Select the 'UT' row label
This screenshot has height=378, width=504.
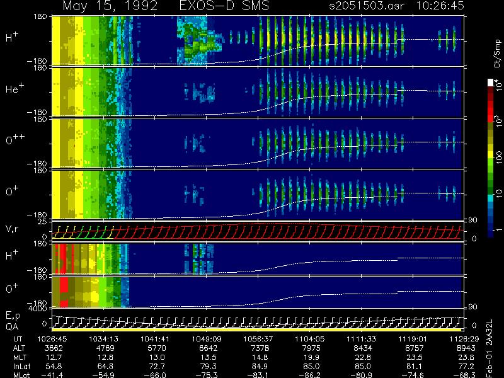point(18,339)
